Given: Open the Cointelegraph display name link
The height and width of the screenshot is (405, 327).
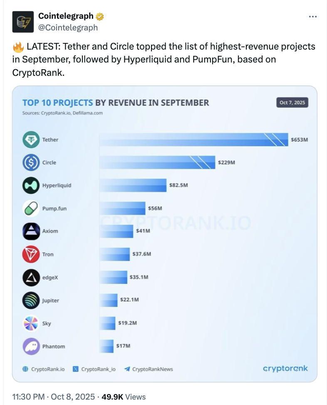Looking at the screenshot, I should click(66, 16).
